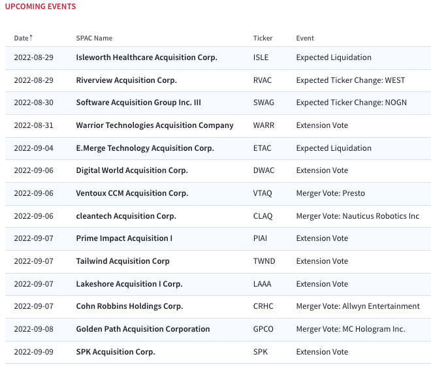Open Digital World Acquisition Corp. link
The image size is (431, 365).
pos(132,170)
